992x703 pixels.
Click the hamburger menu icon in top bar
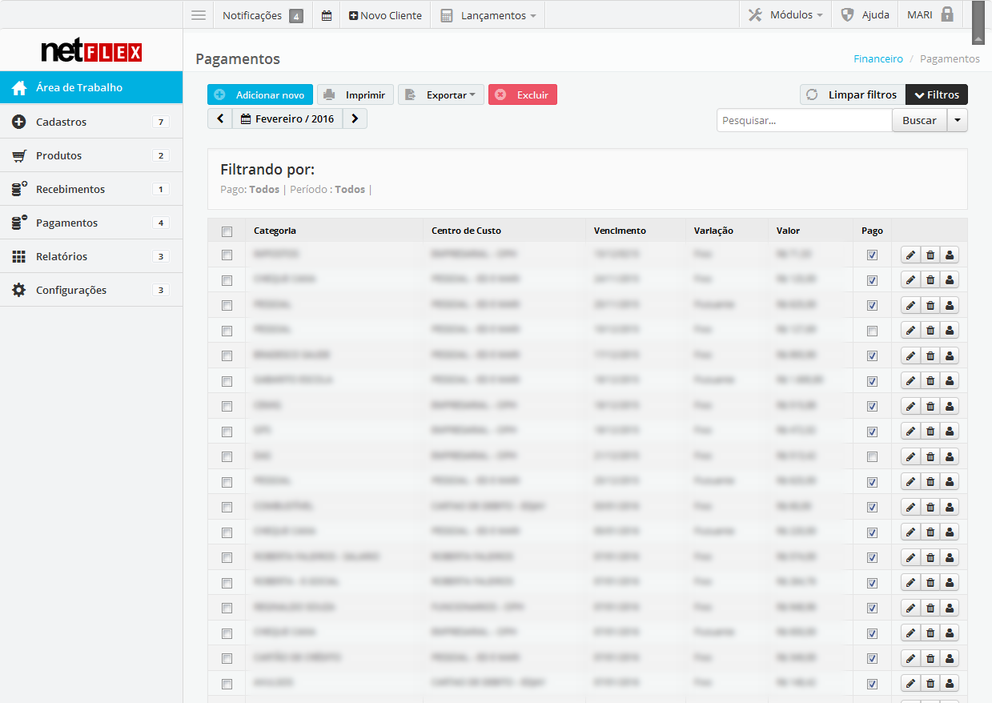[x=199, y=15]
